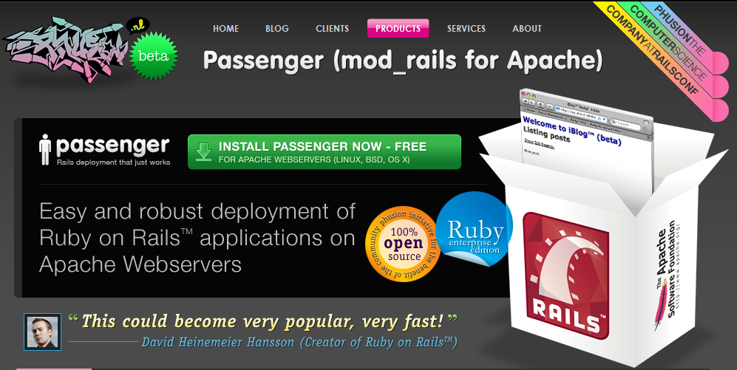The image size is (737, 370).
Task: Open the Services page
Action: (466, 29)
